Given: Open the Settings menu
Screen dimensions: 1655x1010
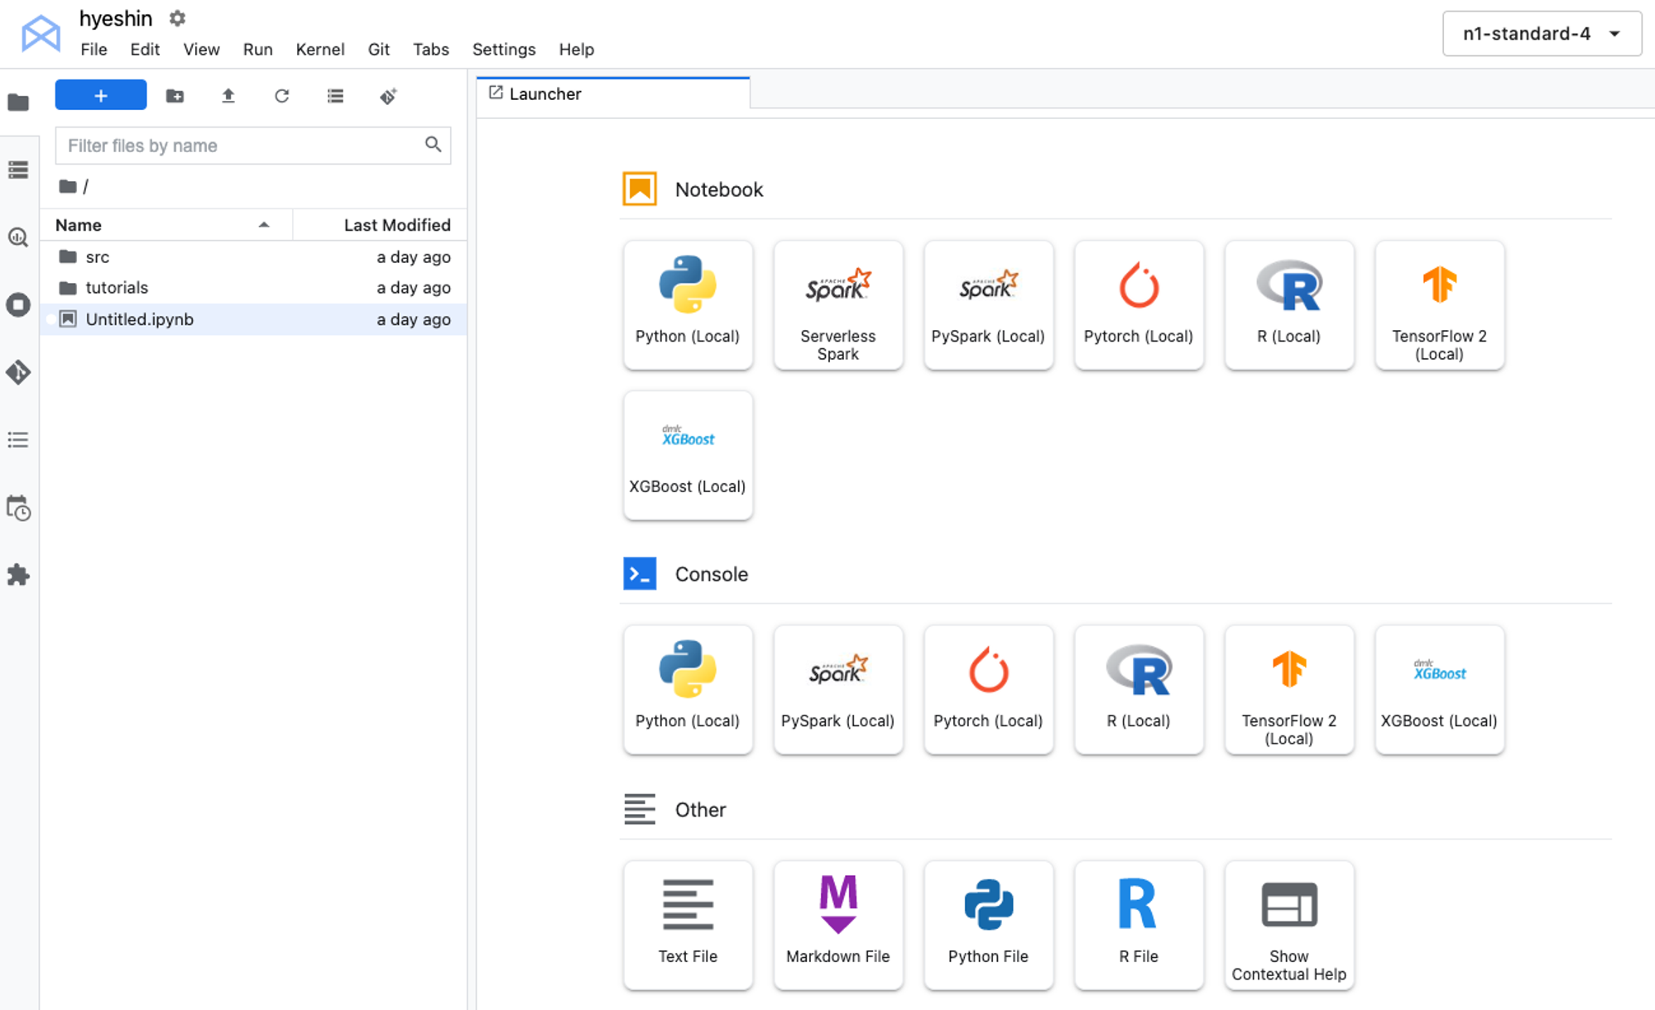Looking at the screenshot, I should (503, 50).
